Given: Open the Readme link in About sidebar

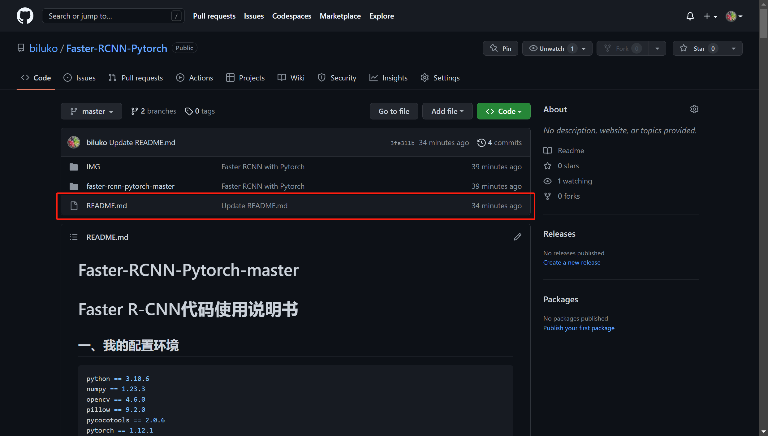Looking at the screenshot, I should coord(564,150).
